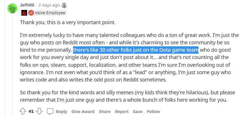Downvote JeffHill's comment

[x=40, y=111]
